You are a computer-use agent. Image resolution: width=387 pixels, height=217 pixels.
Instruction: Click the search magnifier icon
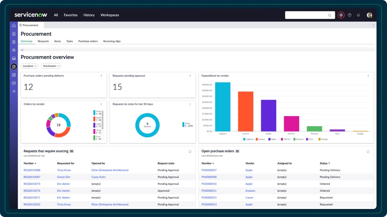(x=329, y=15)
